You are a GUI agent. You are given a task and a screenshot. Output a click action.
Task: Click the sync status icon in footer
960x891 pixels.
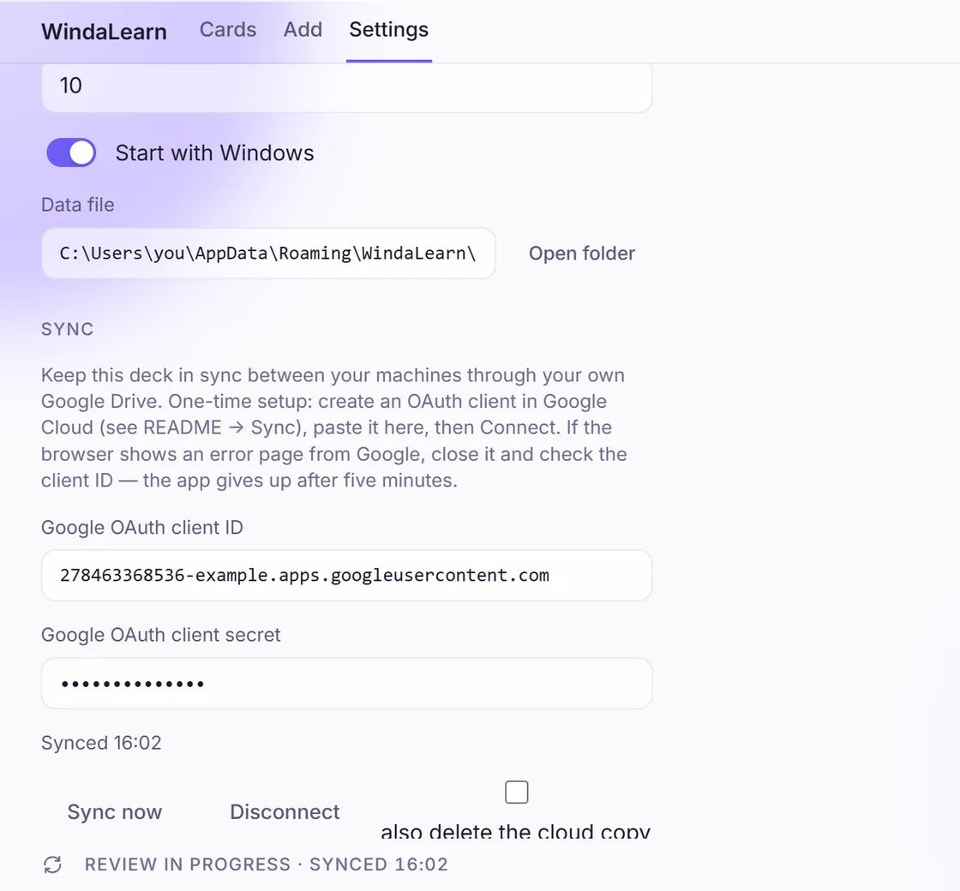click(52, 864)
